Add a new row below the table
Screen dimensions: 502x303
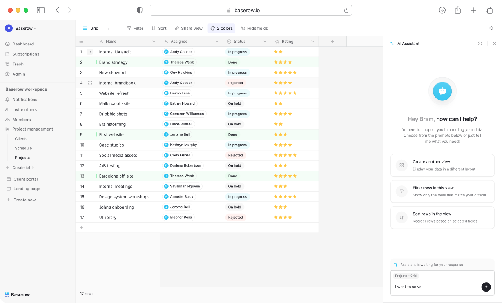click(81, 228)
